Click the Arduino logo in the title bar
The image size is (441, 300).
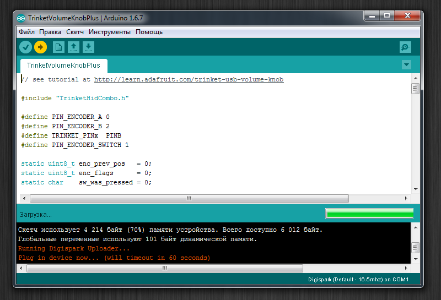tap(21, 18)
